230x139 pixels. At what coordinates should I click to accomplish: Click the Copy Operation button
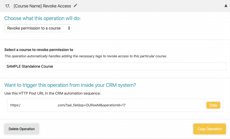[210, 129]
